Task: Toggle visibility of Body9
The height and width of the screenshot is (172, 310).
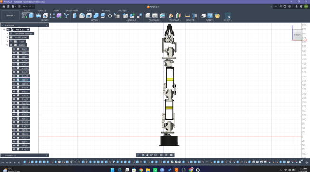Action: pyautogui.click(x=14, y=72)
